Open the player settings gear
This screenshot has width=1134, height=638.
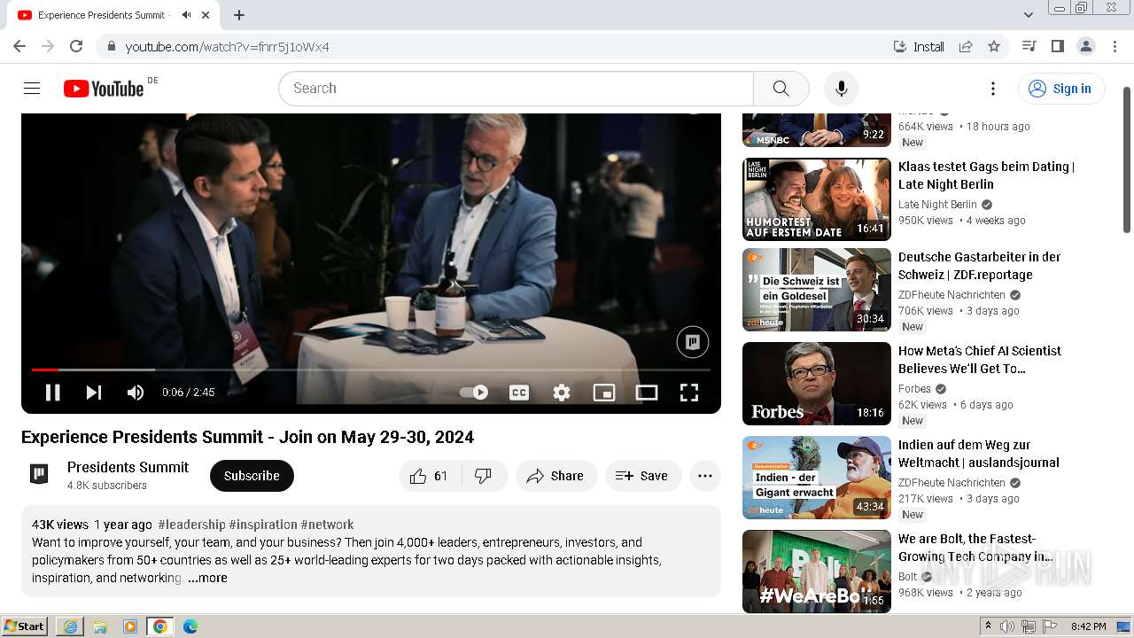click(x=562, y=393)
